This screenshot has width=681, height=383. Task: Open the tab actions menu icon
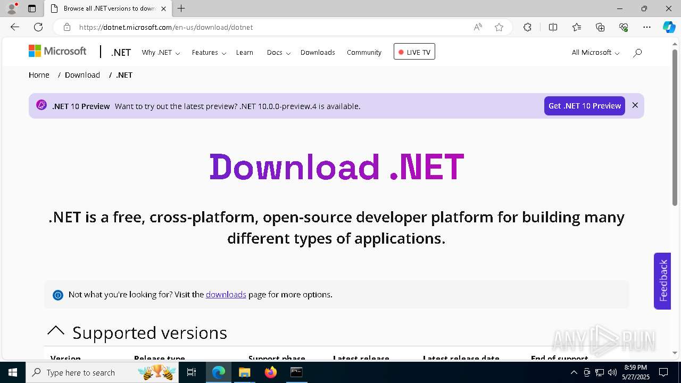coord(32,9)
